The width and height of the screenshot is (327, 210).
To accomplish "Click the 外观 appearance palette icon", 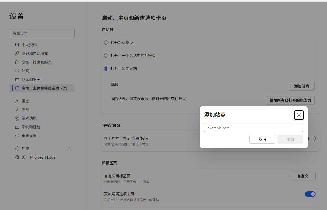I will [x=17, y=71].
